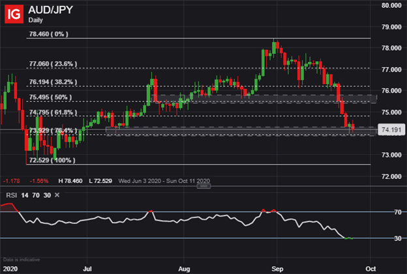Click the Wed Jun 3 2020 - Sun Oct 11 2020 range

point(164,181)
